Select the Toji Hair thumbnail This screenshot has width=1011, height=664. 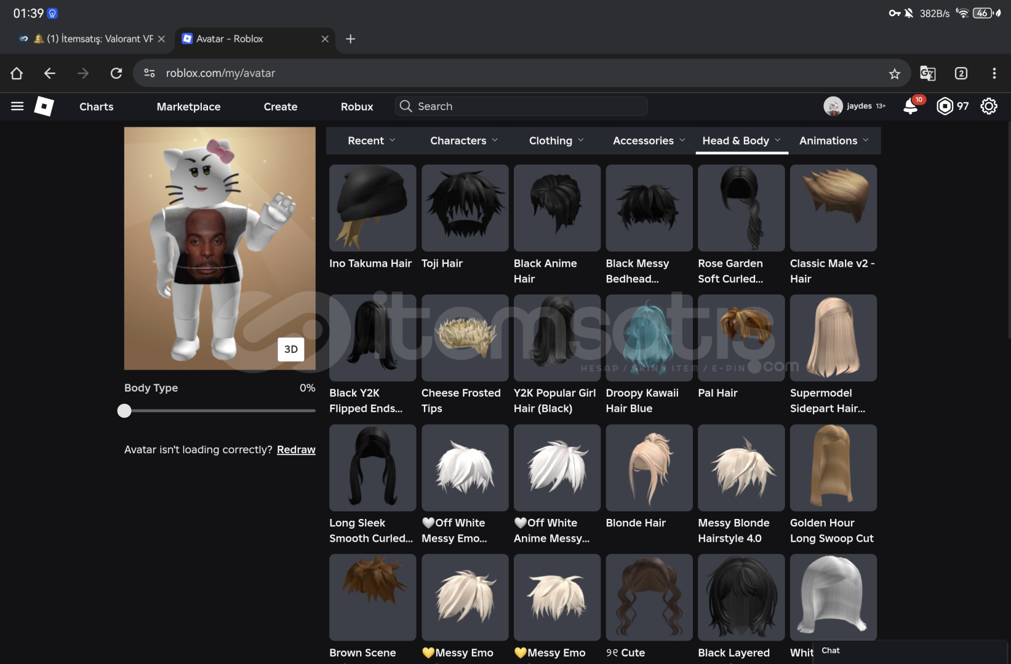(x=465, y=208)
